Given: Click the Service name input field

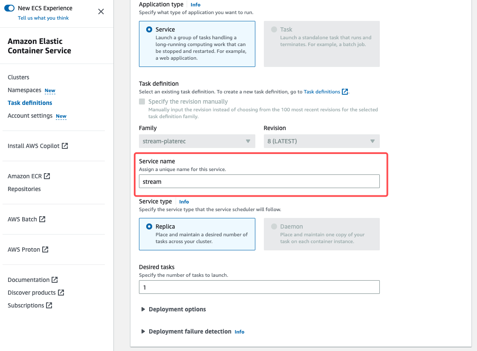Looking at the screenshot, I should pos(259,181).
